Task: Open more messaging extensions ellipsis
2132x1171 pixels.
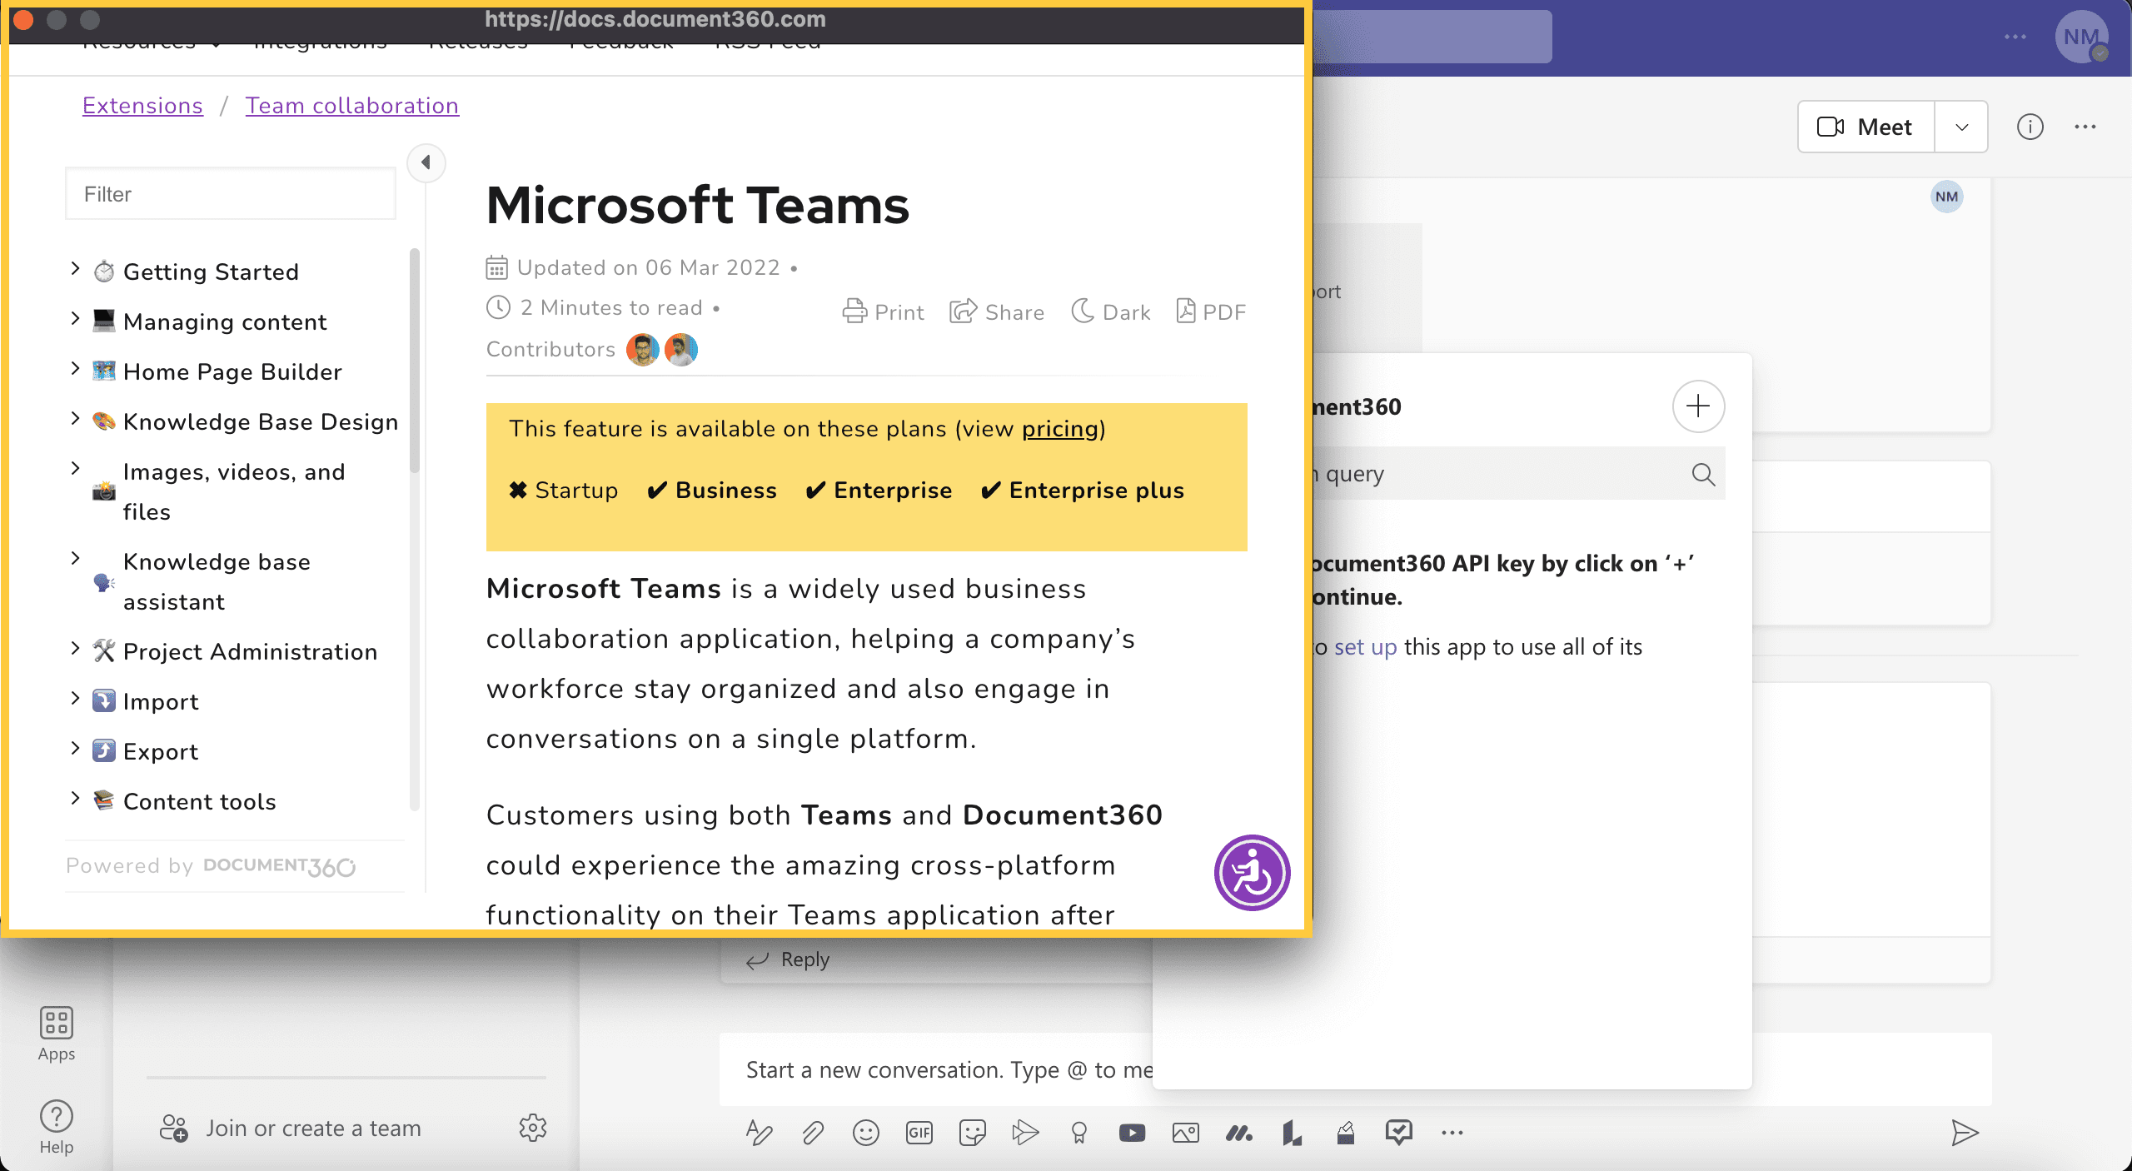Action: tap(1452, 1132)
